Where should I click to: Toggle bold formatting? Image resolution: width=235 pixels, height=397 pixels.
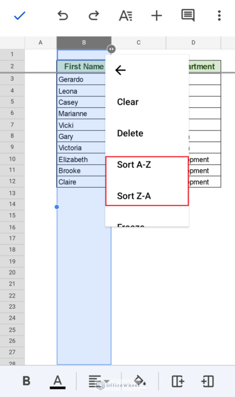click(x=27, y=381)
